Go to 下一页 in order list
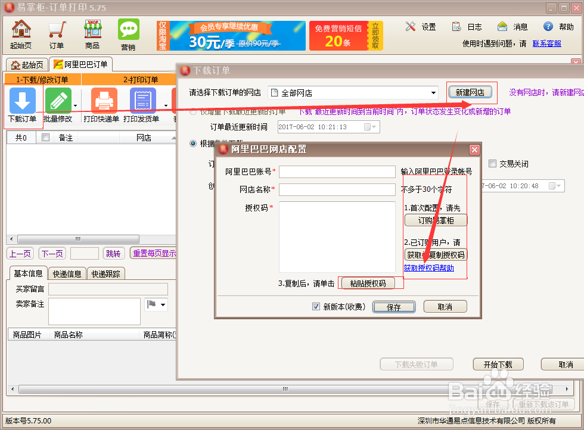584x430 pixels. click(52, 254)
